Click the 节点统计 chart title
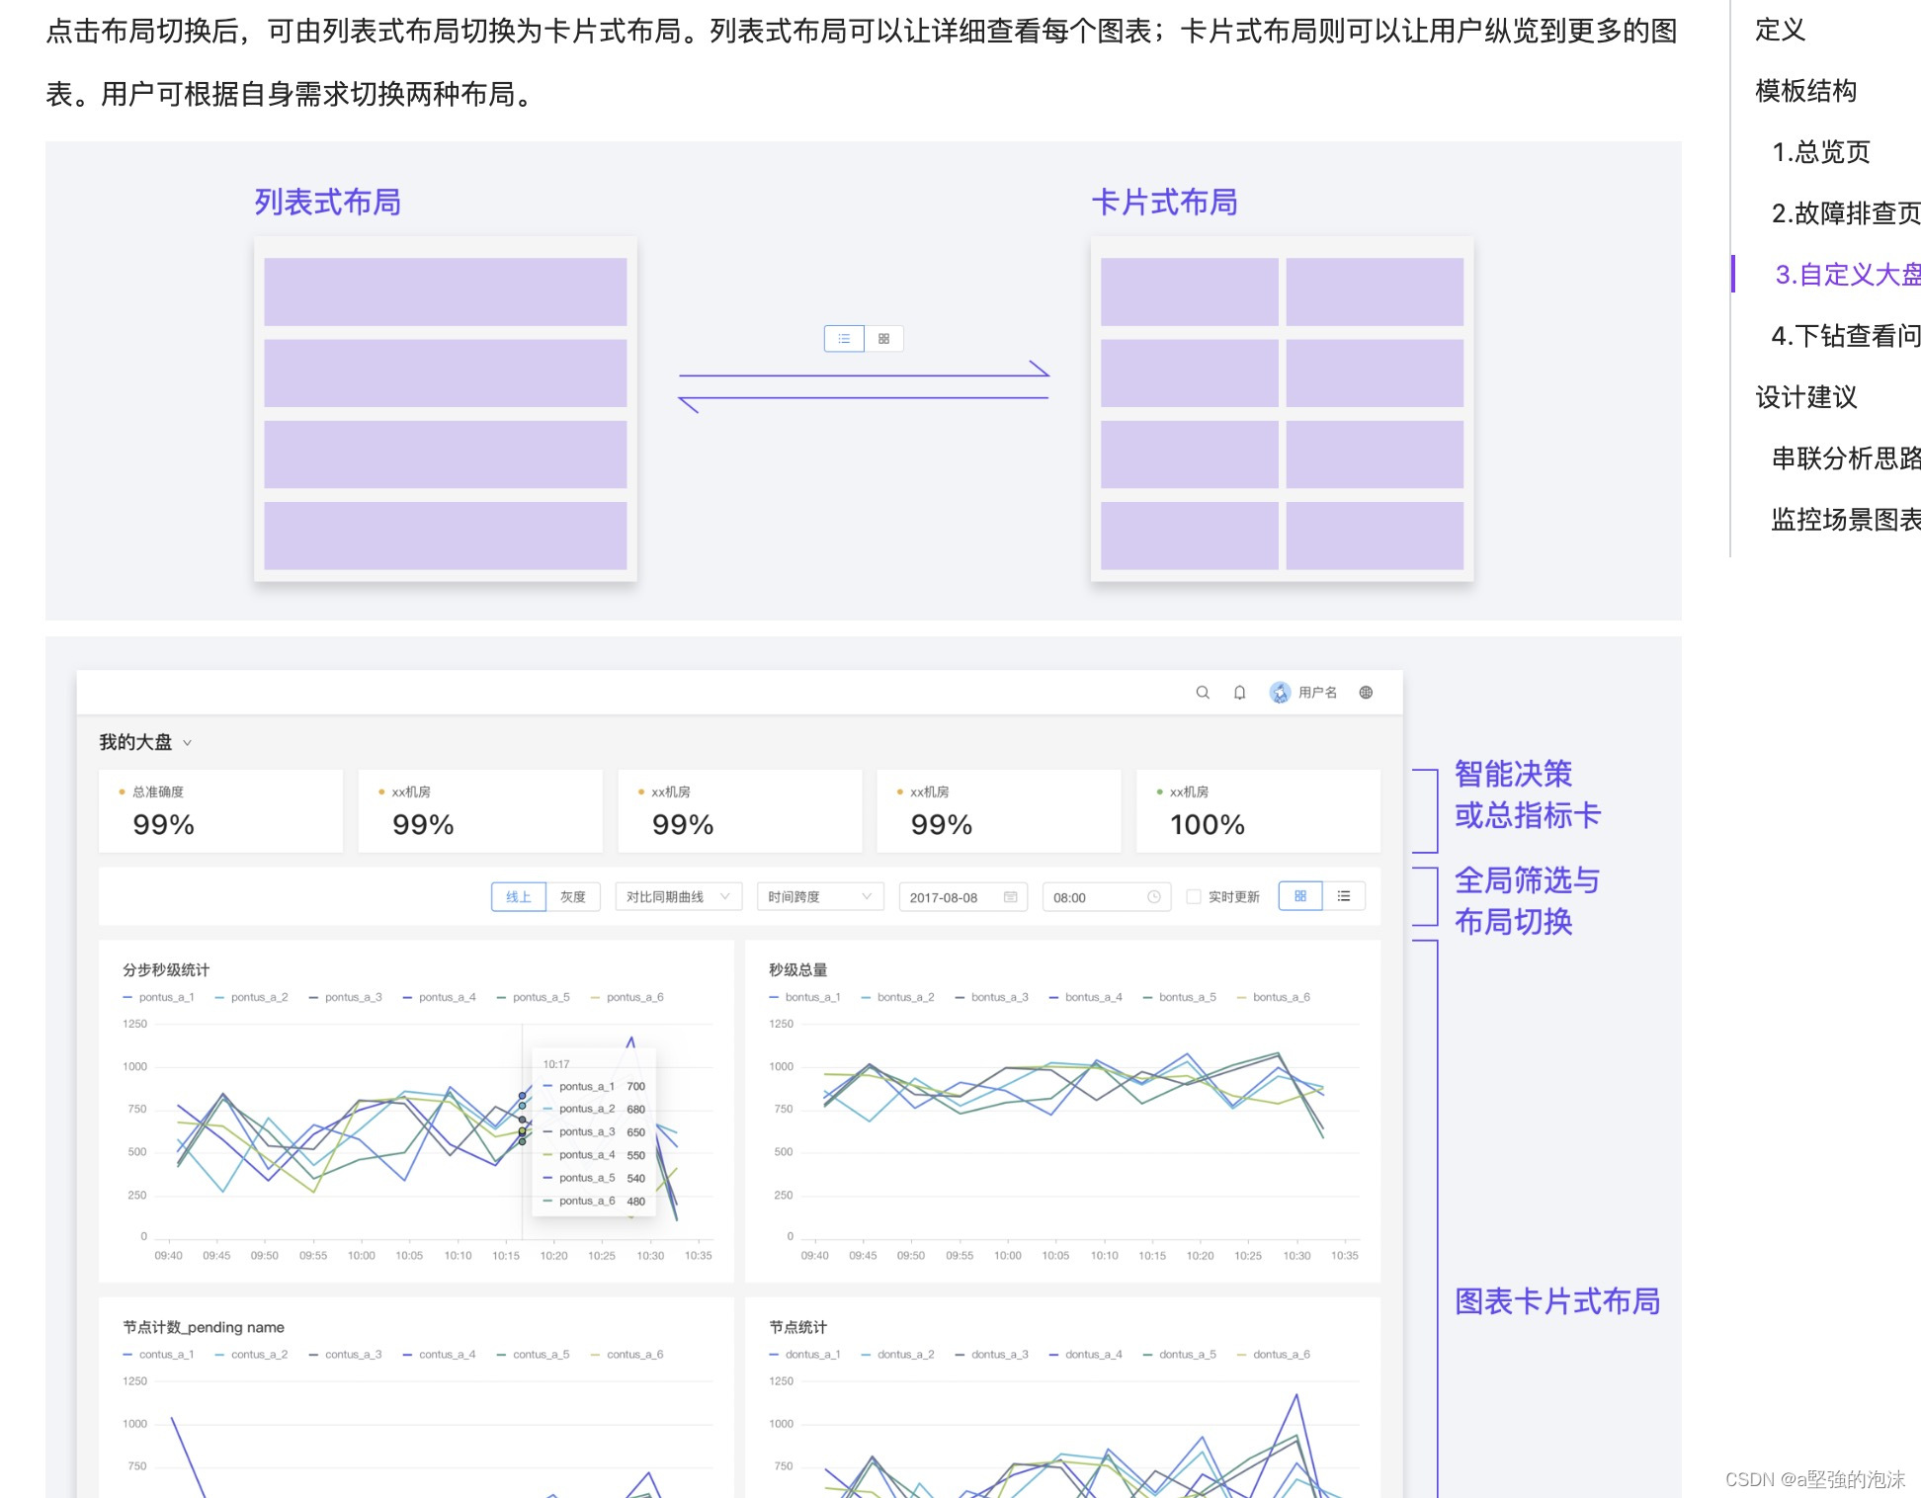The image size is (1921, 1498). 798,1327
